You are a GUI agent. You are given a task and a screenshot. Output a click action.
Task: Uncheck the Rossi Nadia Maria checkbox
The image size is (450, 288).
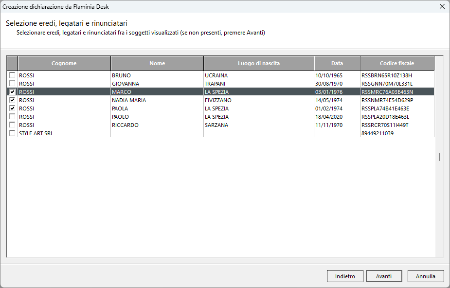[12, 100]
